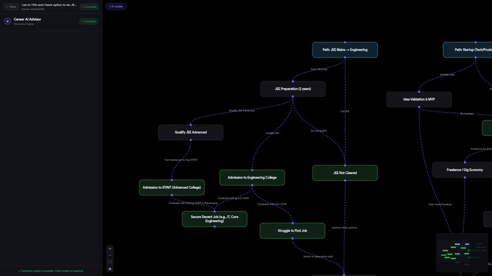This screenshot has height=276, width=492.
Task: Open the Secure Decent Job node
Action: (214, 219)
